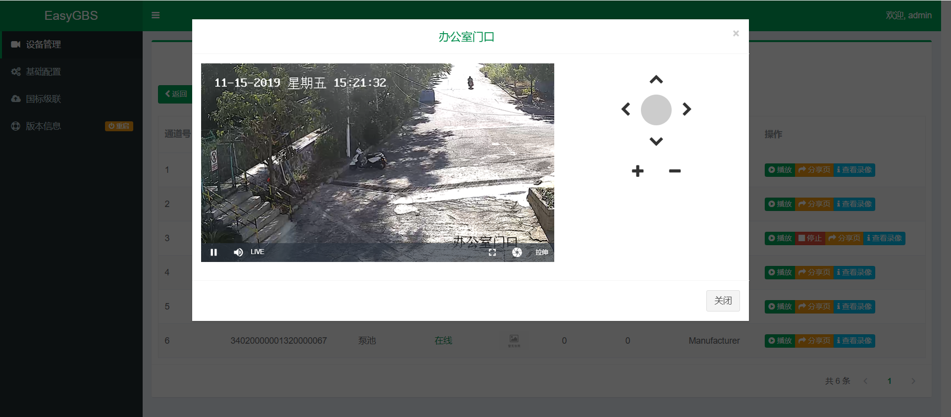The image size is (951, 417).
Task: Open 国标级联 in the sidebar
Action: pos(71,99)
